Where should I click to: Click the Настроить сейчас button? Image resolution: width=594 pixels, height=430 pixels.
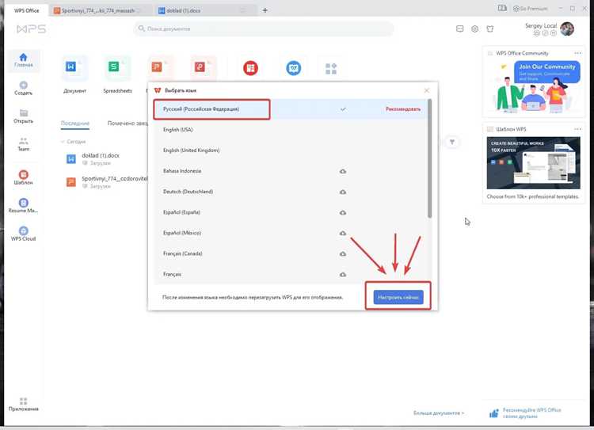pyautogui.click(x=398, y=297)
